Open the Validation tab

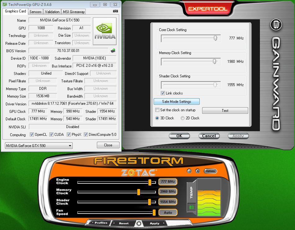pyautogui.click(x=52, y=12)
